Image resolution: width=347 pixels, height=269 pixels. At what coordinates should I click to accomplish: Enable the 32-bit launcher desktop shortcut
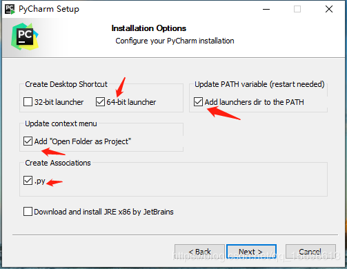point(28,102)
